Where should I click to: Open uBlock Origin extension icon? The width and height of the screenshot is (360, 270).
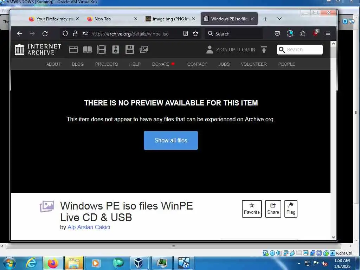pos(315,33)
